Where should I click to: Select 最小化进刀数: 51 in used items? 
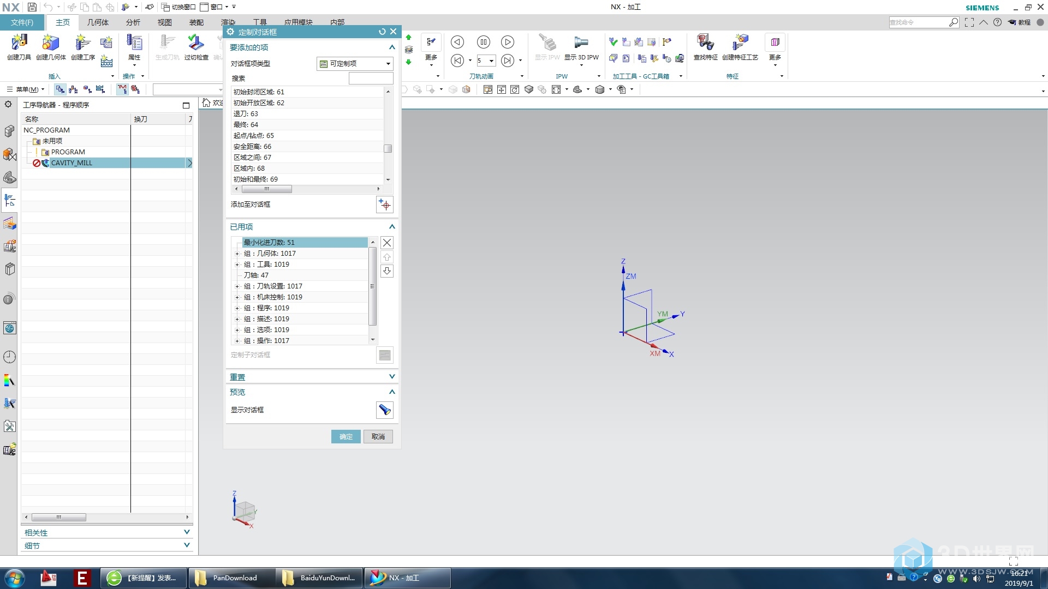(305, 243)
